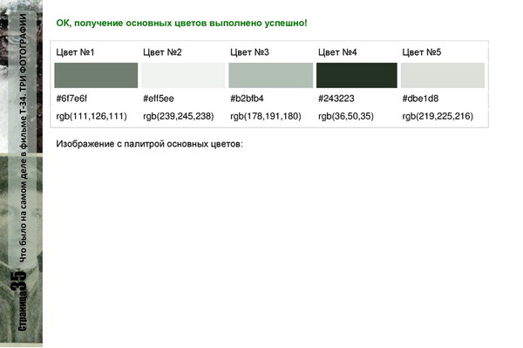Pick the dark green swatch Цвет №4
This screenshot has height=348, width=523.
point(357,75)
